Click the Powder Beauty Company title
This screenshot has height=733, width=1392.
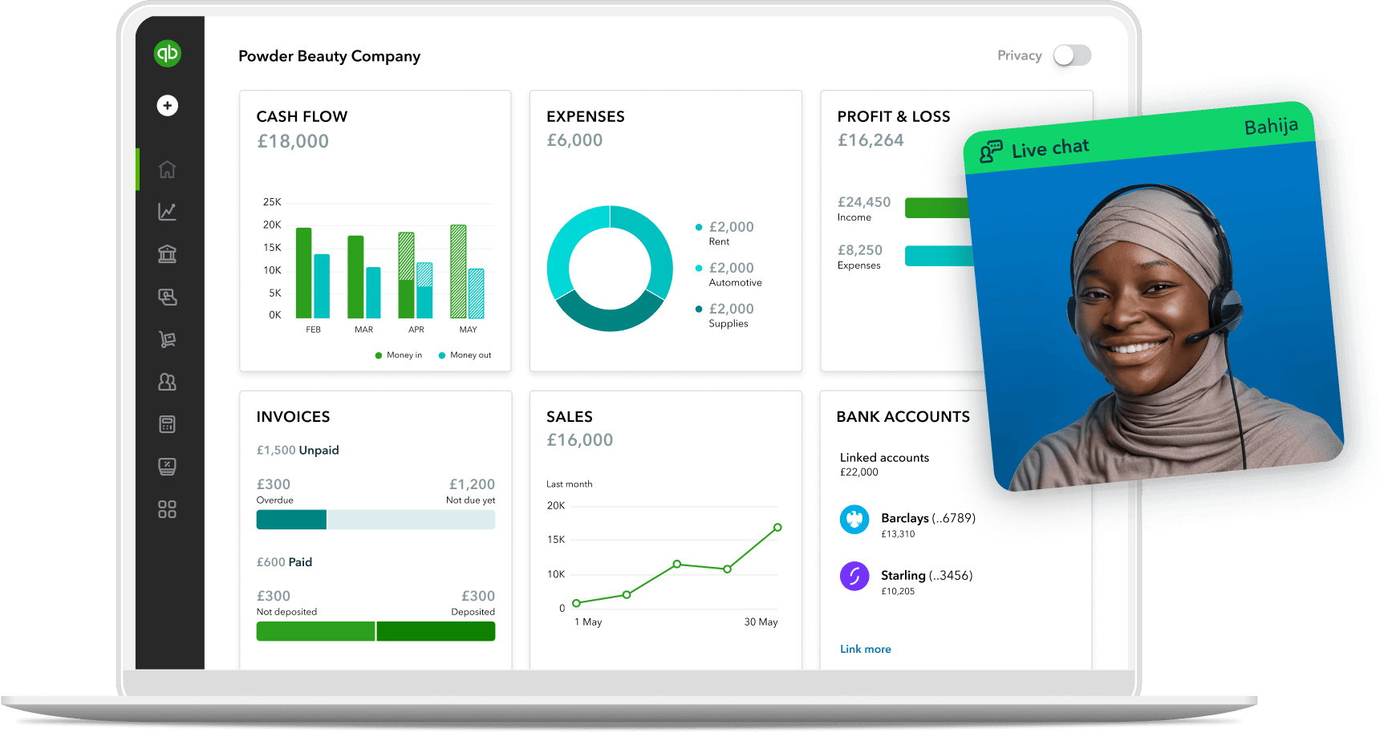[329, 56]
